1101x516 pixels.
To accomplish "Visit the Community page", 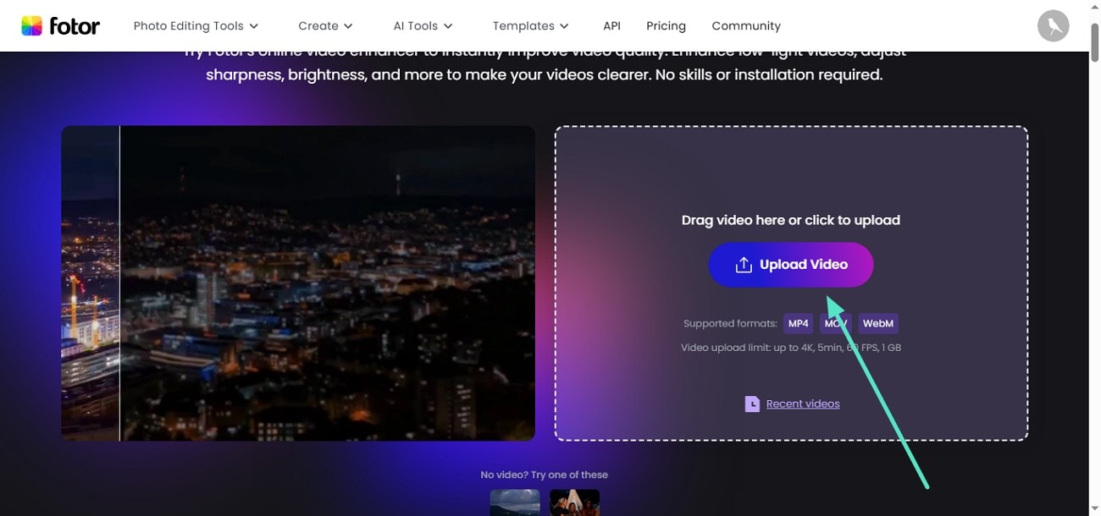I will coord(746,26).
